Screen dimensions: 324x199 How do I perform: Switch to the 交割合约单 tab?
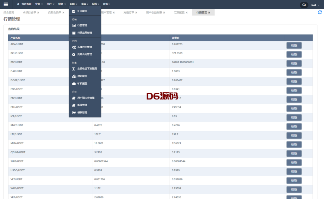[54, 13]
